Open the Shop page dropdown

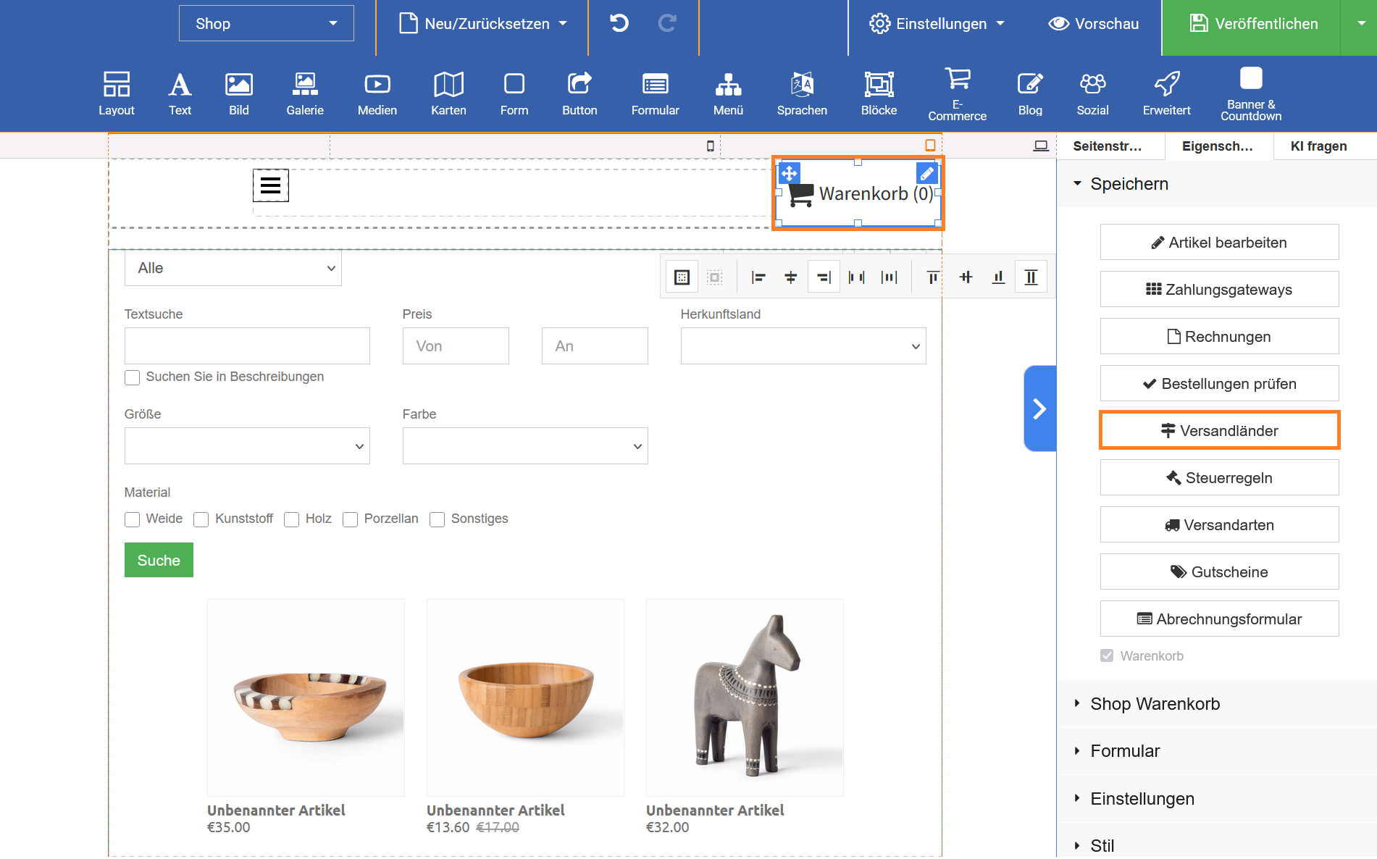(266, 24)
